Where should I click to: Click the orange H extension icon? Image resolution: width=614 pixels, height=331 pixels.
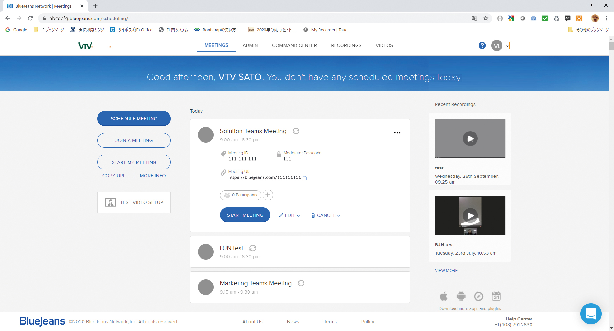click(x=579, y=18)
